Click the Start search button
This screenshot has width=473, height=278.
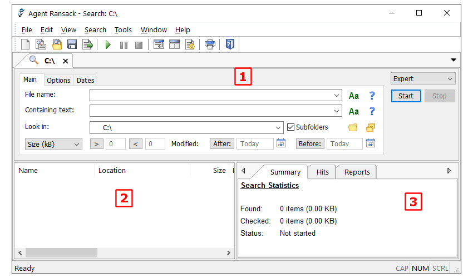pyautogui.click(x=406, y=96)
